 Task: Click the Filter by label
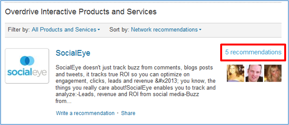(19, 30)
